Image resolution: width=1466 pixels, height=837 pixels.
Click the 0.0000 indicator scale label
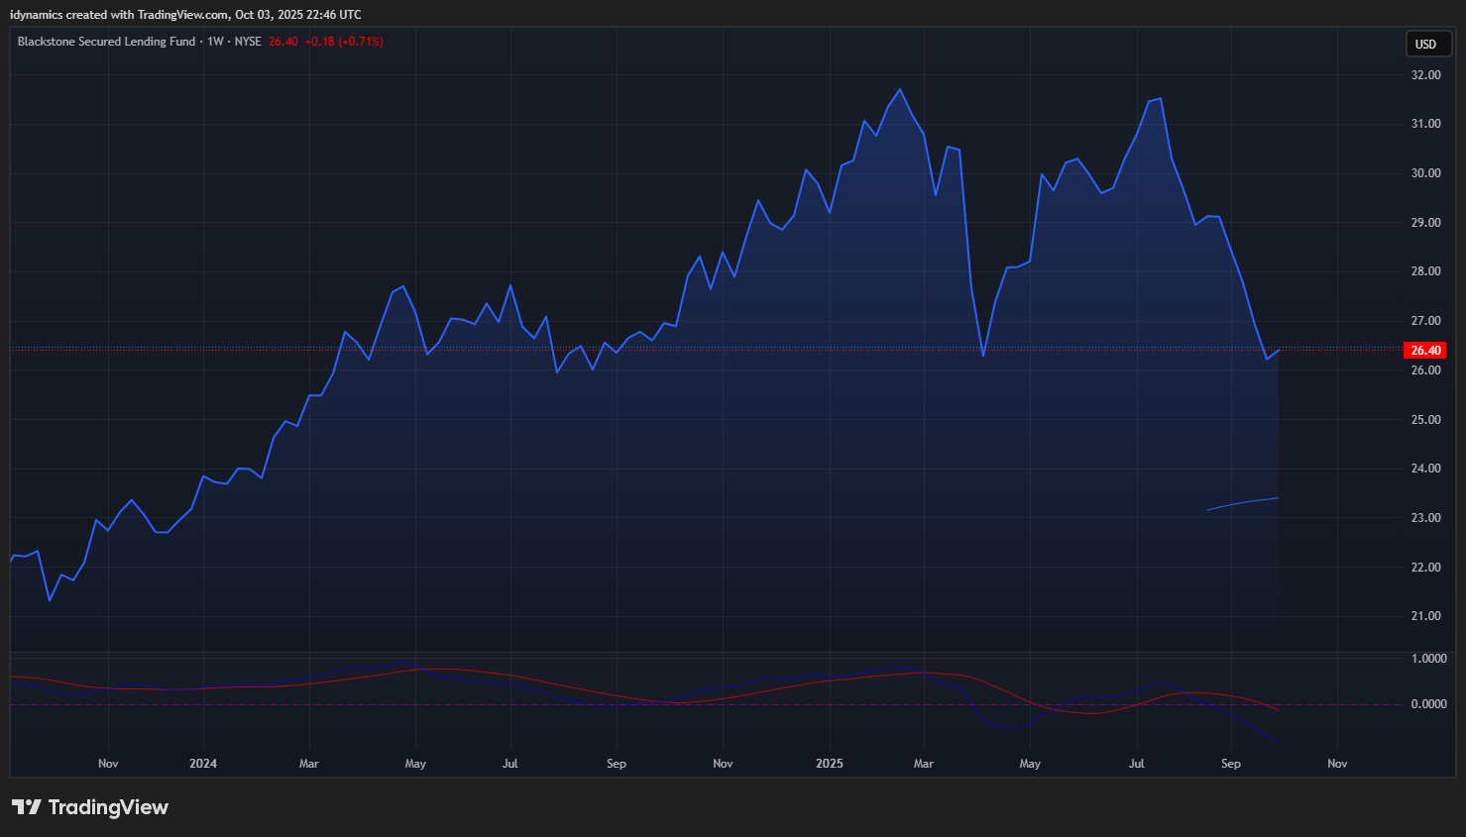point(1428,704)
